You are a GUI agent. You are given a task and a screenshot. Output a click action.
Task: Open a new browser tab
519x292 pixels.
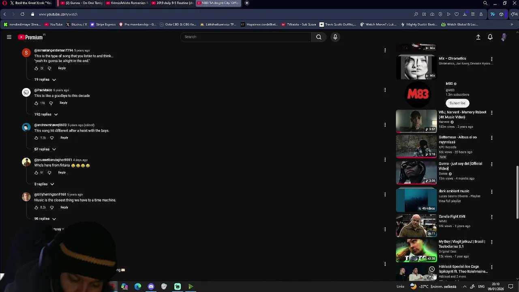pyautogui.click(x=247, y=3)
